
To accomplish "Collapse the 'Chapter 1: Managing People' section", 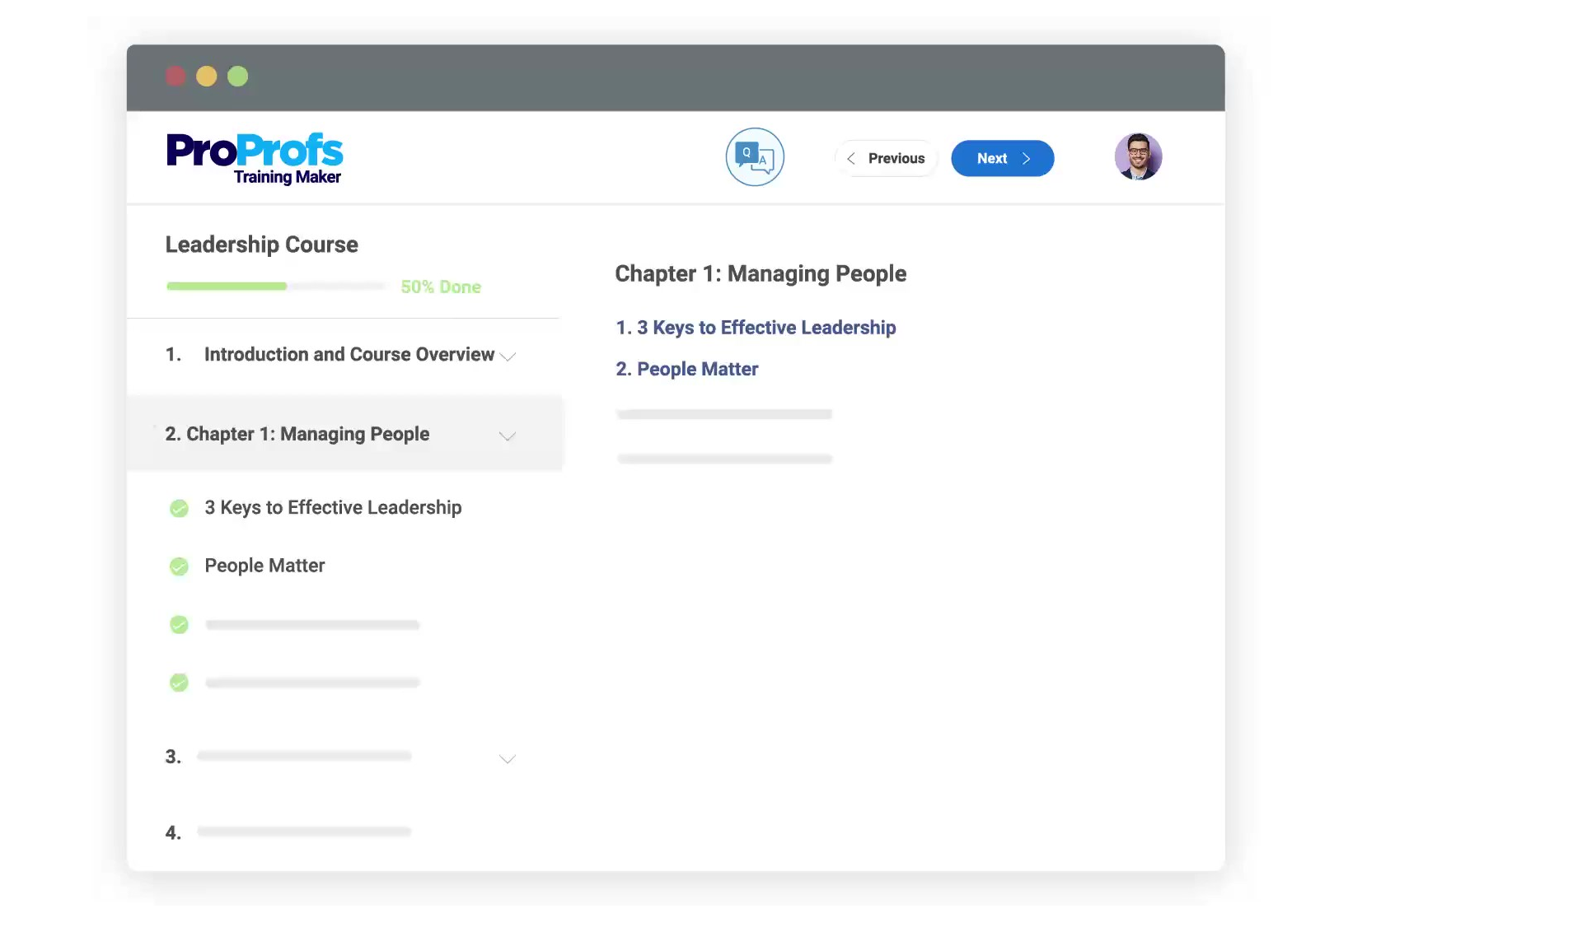I will 506,435.
